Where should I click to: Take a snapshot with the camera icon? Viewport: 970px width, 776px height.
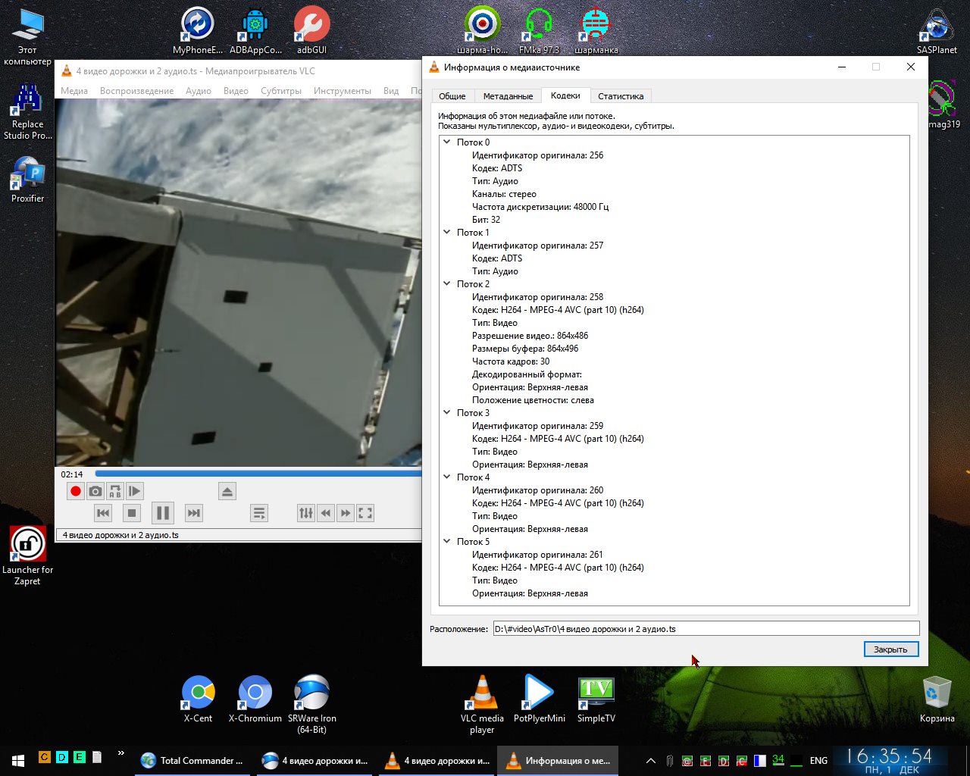coord(95,491)
